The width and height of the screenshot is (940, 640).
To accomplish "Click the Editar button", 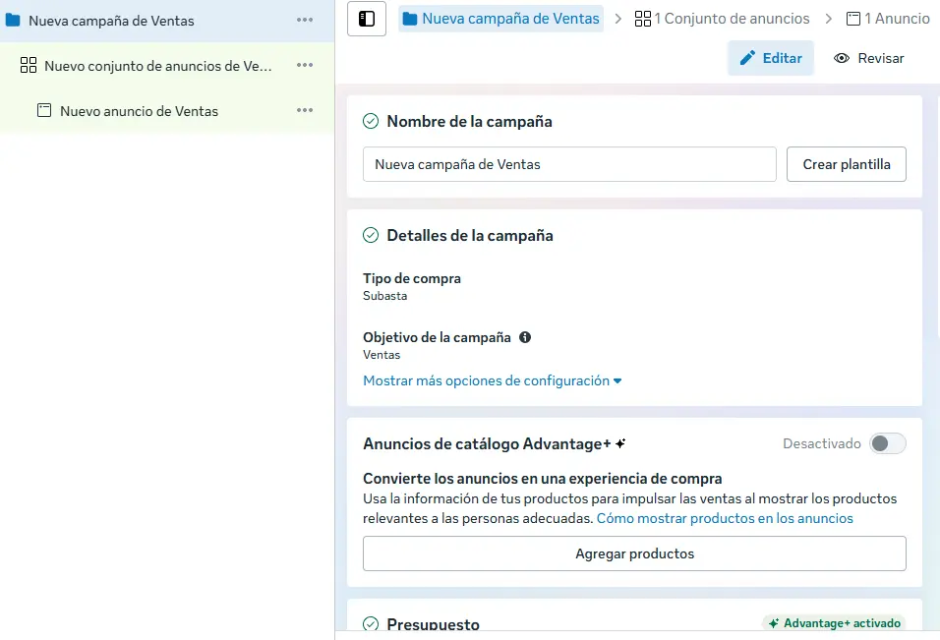I will point(771,58).
